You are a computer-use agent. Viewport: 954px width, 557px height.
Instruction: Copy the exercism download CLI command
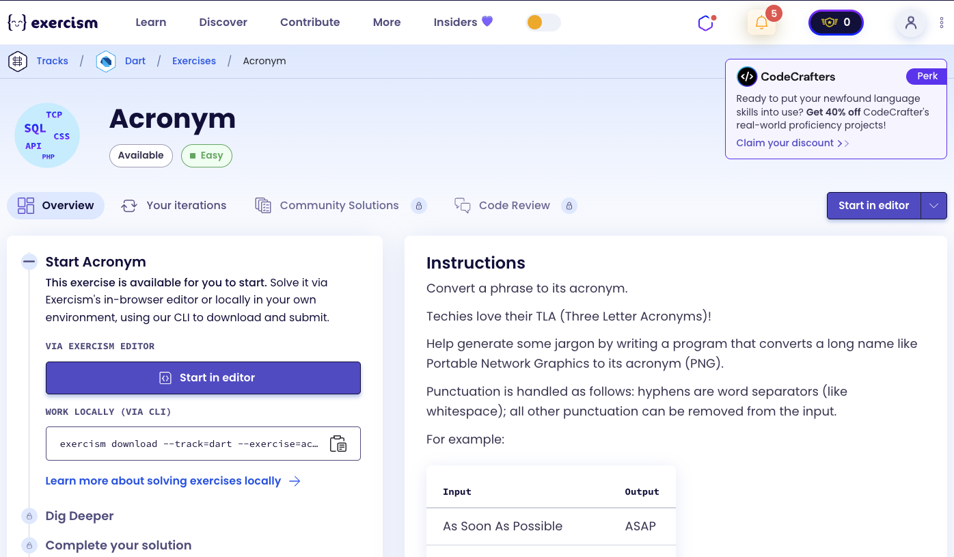338,444
